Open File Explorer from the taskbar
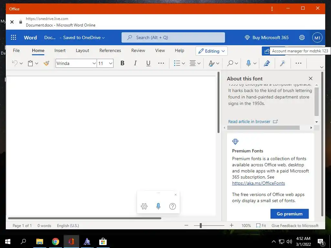The image size is (331, 248). click(x=39, y=242)
